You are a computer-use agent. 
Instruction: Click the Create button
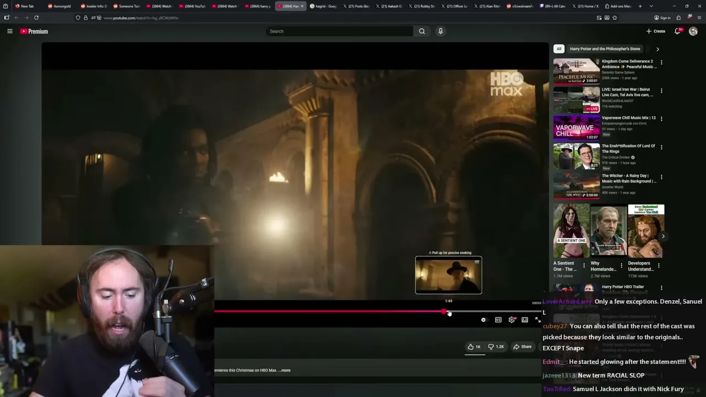656,31
